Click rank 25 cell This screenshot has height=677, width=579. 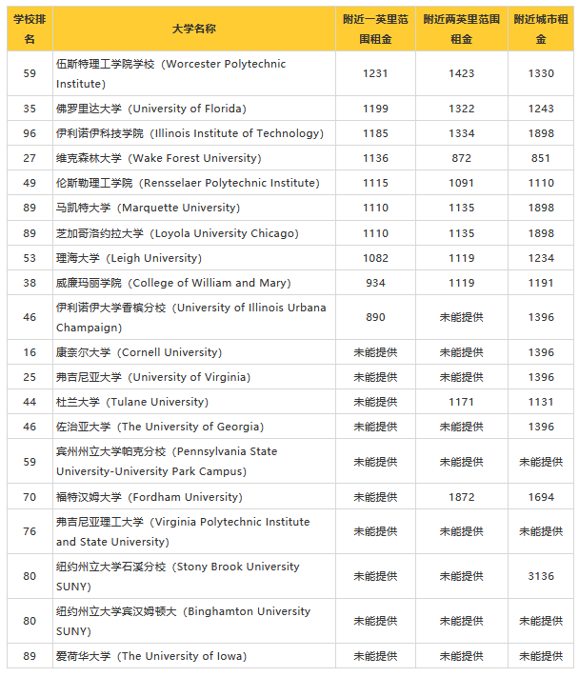[30, 377]
